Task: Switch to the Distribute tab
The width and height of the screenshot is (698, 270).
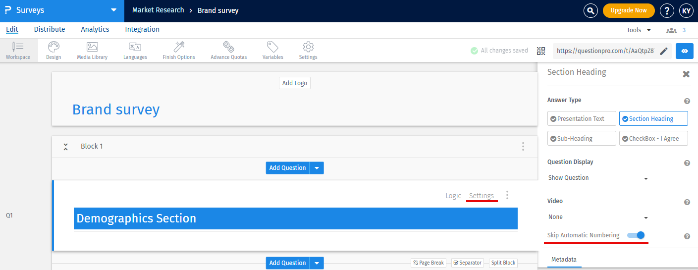Action: coord(50,29)
